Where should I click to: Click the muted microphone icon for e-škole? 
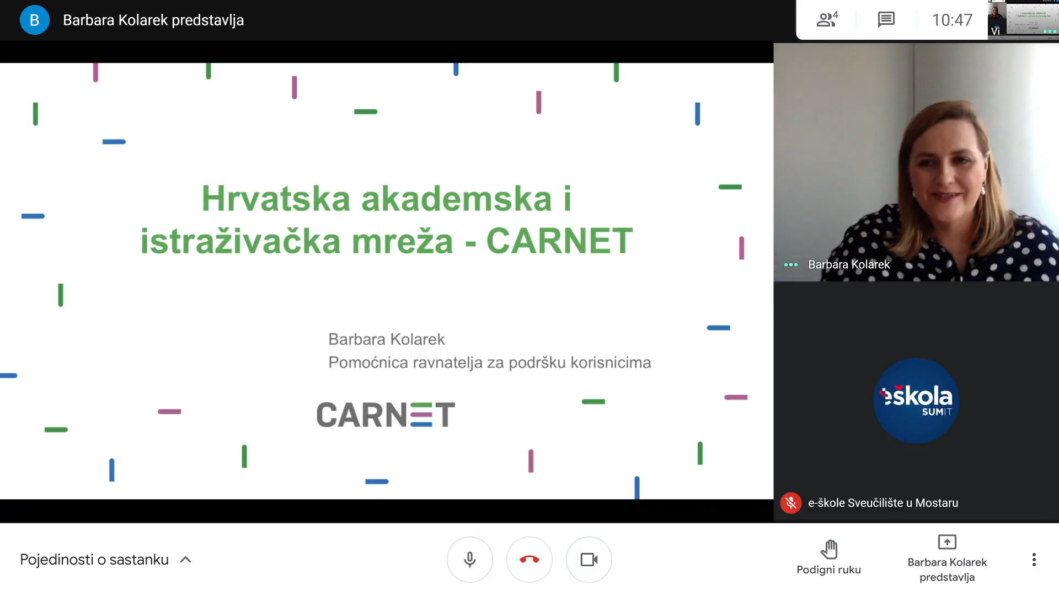pyautogui.click(x=791, y=503)
